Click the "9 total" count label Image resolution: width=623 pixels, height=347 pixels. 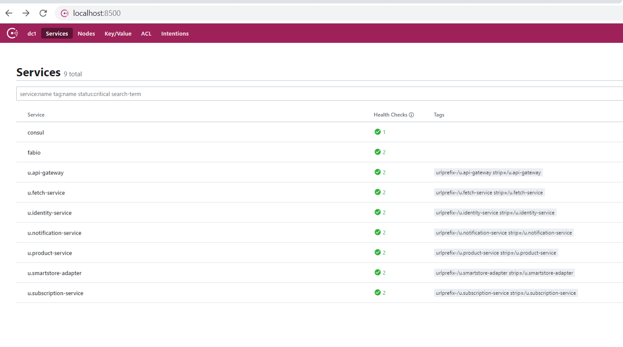click(73, 74)
